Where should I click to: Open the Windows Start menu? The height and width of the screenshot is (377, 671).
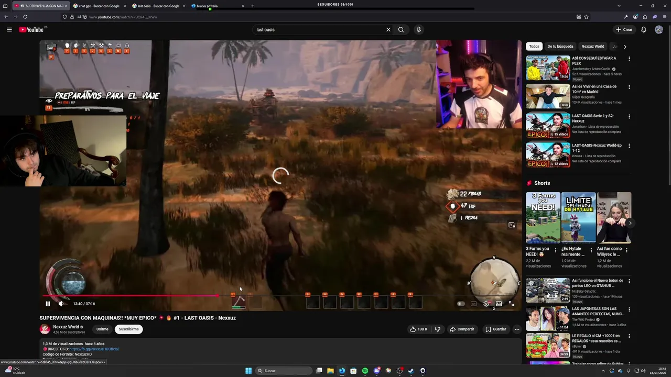248,371
